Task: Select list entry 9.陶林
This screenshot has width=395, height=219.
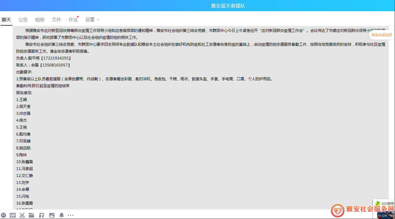Action: (x=22, y=155)
